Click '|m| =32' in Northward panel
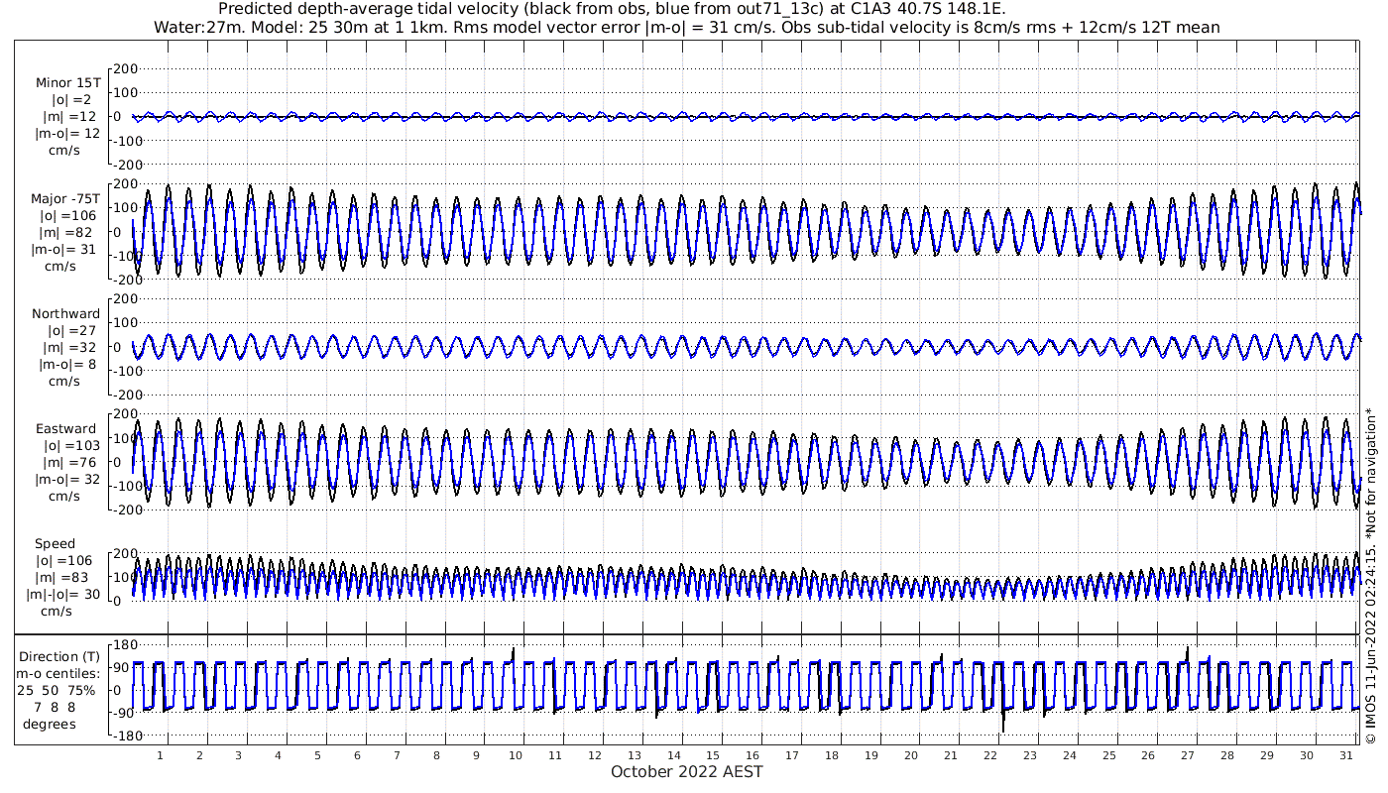The width and height of the screenshot is (1388, 793). point(69,347)
